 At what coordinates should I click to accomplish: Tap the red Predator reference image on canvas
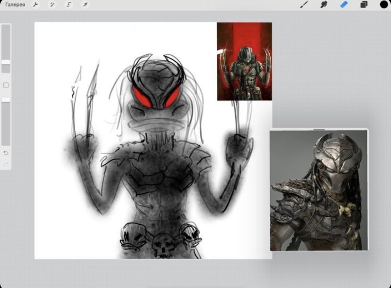245,61
